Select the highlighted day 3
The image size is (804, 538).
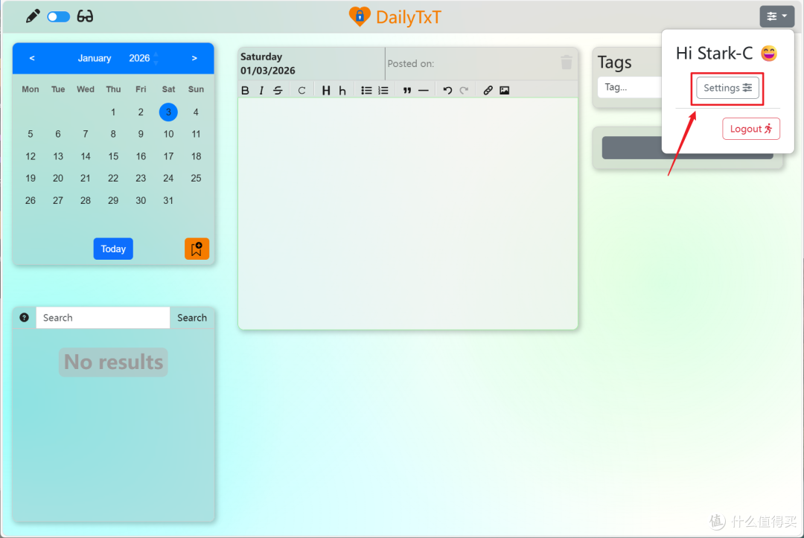(168, 112)
